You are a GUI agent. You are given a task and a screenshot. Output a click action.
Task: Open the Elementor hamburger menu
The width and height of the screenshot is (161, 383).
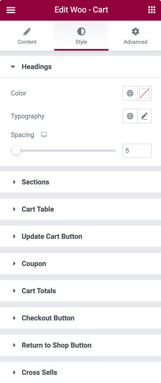[11, 10]
